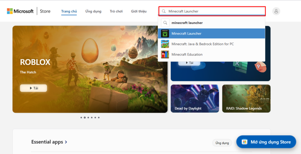
Task: Click the search magnifier icon in search box
Action: 164,11
